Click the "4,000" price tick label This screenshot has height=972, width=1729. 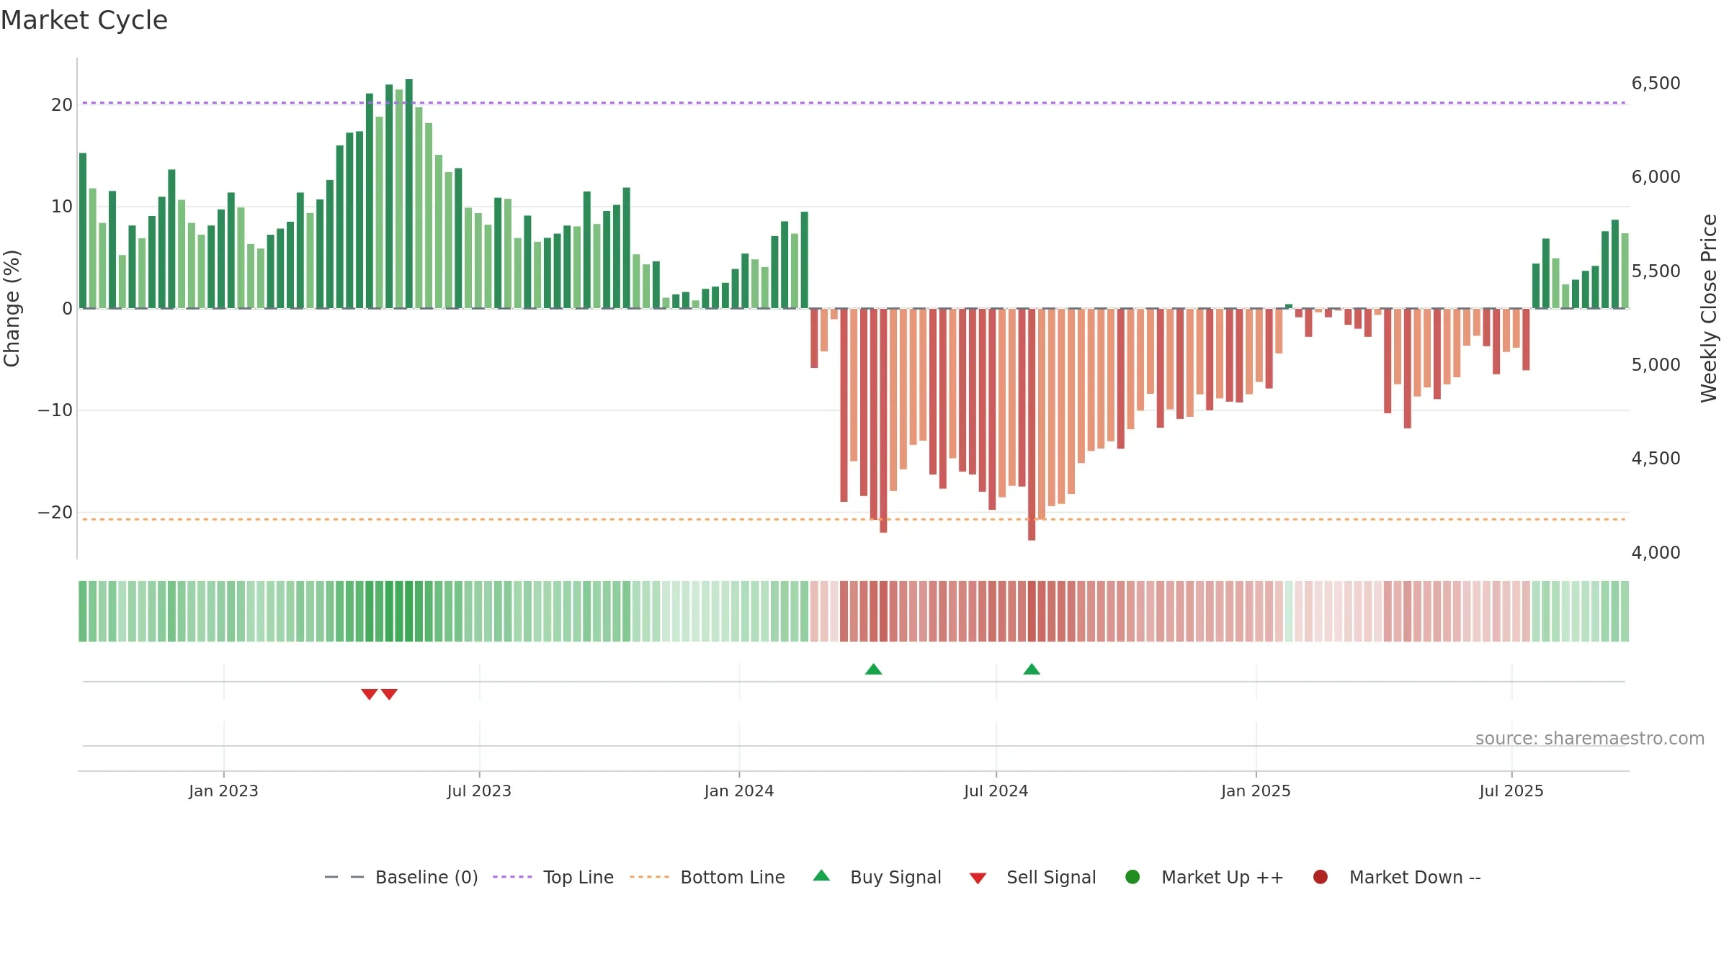click(x=1656, y=552)
